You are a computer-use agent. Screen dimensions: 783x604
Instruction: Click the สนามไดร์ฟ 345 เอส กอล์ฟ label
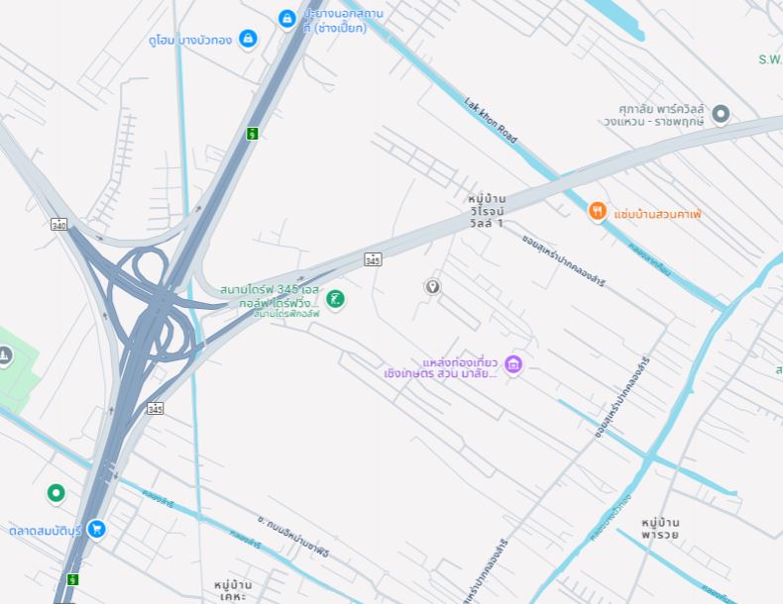(270, 296)
